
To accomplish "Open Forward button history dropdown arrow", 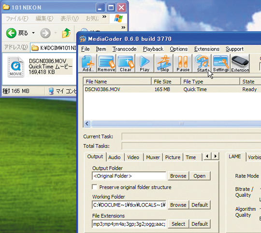I will tap(56, 33).
